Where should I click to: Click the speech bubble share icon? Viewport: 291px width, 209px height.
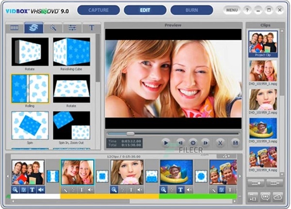tap(265, 197)
